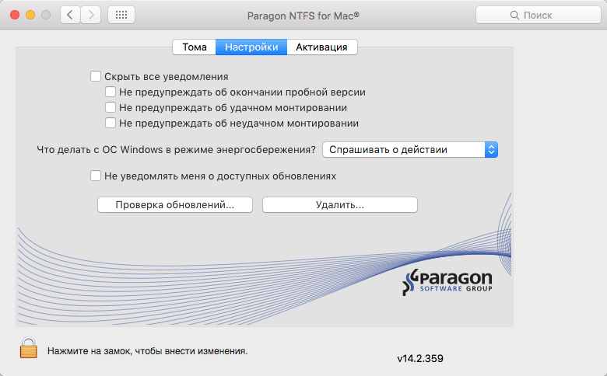Tick 'Не предупреждать об удачном монтировании'

point(111,107)
